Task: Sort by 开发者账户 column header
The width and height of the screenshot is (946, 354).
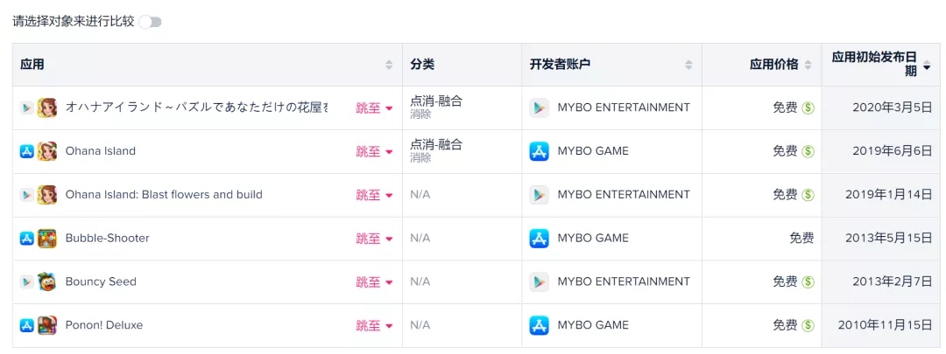Action: [x=688, y=65]
